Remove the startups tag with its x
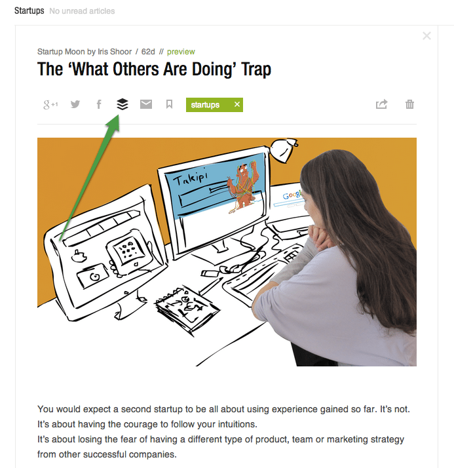Screen dimensions: 454x468 237,104
